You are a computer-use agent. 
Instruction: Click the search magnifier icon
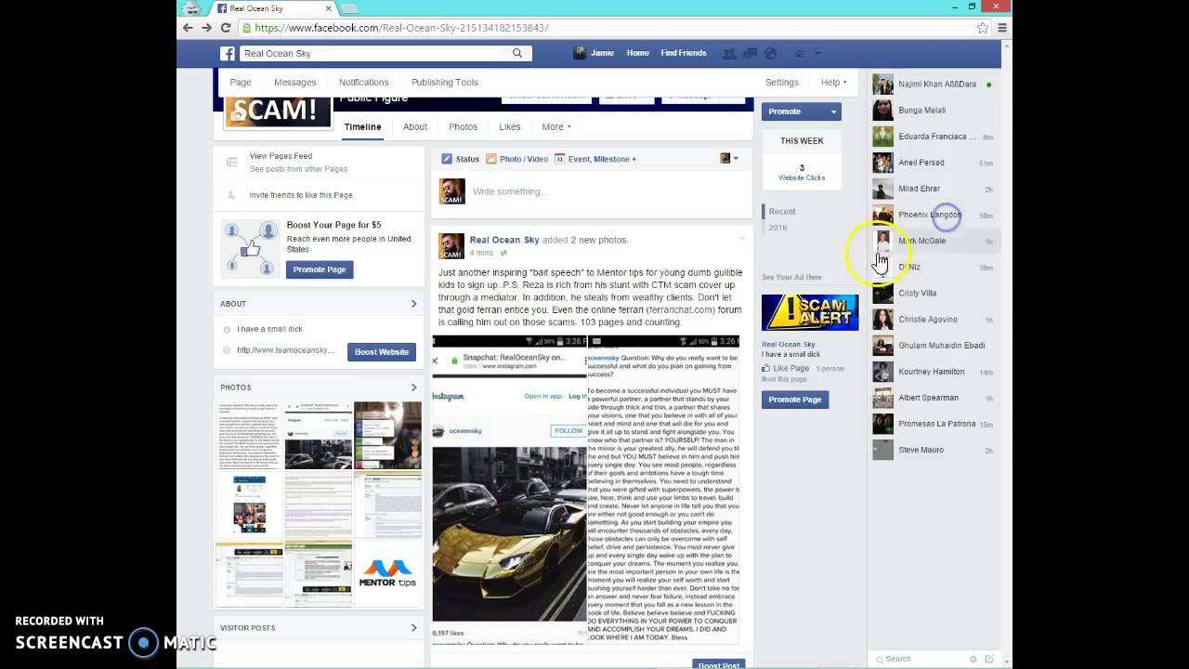[517, 53]
